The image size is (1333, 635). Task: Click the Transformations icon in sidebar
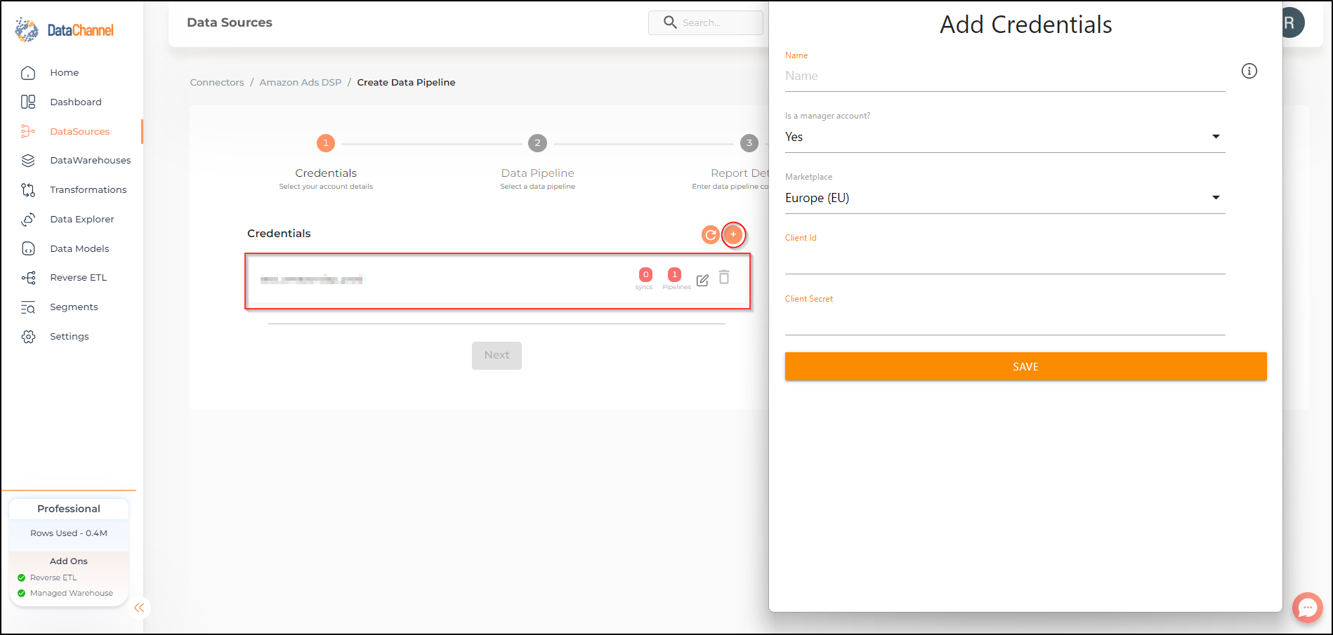pyautogui.click(x=28, y=190)
